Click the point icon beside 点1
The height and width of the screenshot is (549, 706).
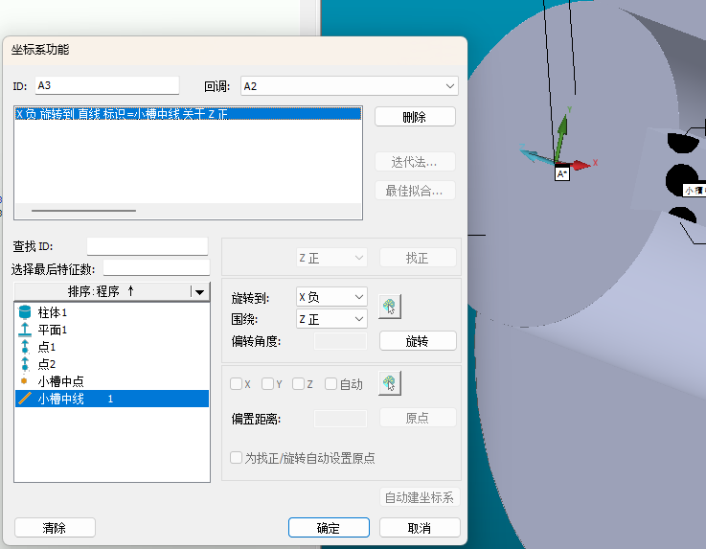point(25,346)
